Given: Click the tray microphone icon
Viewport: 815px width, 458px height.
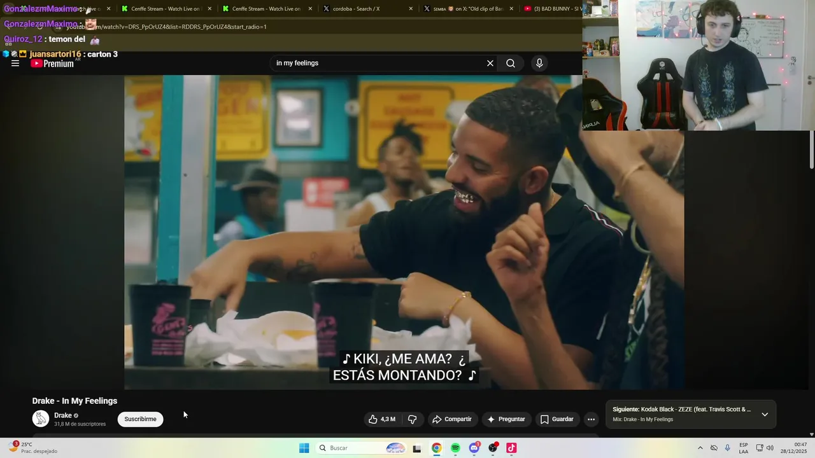Looking at the screenshot, I should pos(728,448).
